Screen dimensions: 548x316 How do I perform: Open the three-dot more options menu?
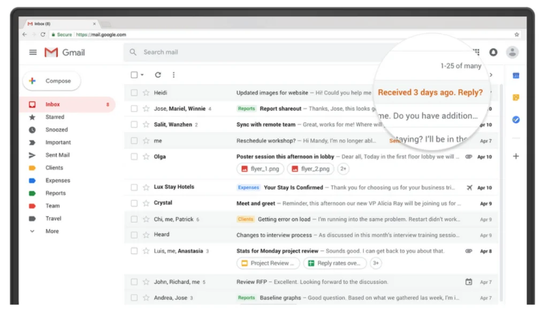[173, 75]
